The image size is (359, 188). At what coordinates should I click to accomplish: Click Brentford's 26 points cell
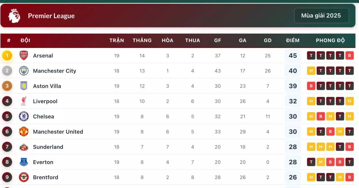click(x=293, y=177)
